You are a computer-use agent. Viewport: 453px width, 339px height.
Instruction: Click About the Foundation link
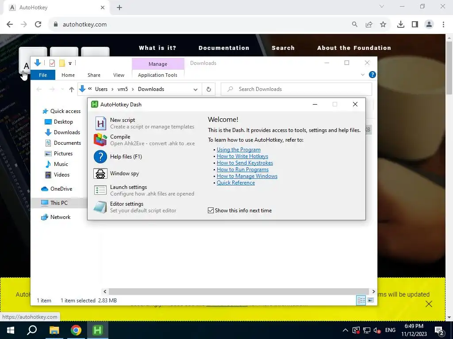point(354,48)
